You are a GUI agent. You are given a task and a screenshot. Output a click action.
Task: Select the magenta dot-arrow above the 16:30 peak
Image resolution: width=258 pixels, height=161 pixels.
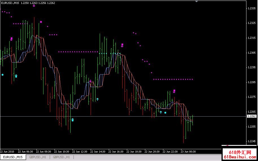point(122,45)
